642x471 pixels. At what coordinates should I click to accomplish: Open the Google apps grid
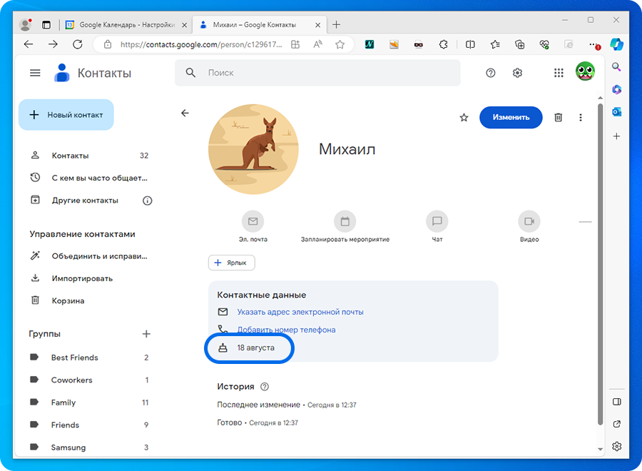click(x=559, y=73)
